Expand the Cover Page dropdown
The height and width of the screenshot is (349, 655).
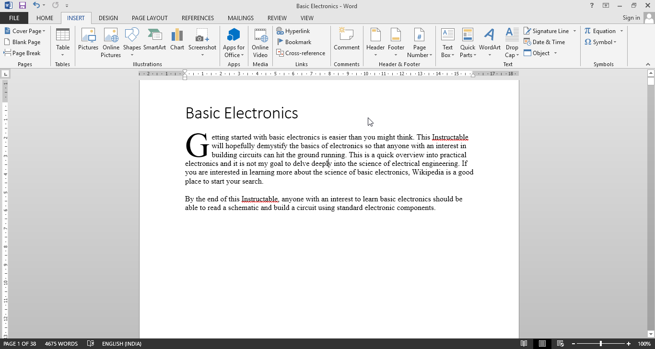[x=44, y=31]
